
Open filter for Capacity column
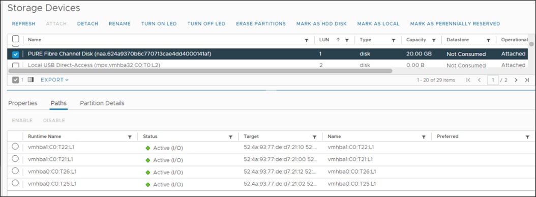coord(434,40)
